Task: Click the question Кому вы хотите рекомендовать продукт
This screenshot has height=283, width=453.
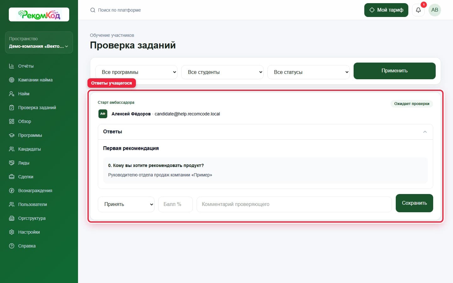Action: (x=156, y=165)
